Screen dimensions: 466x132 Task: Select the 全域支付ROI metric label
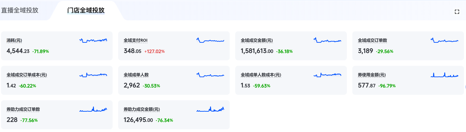coord(135,41)
